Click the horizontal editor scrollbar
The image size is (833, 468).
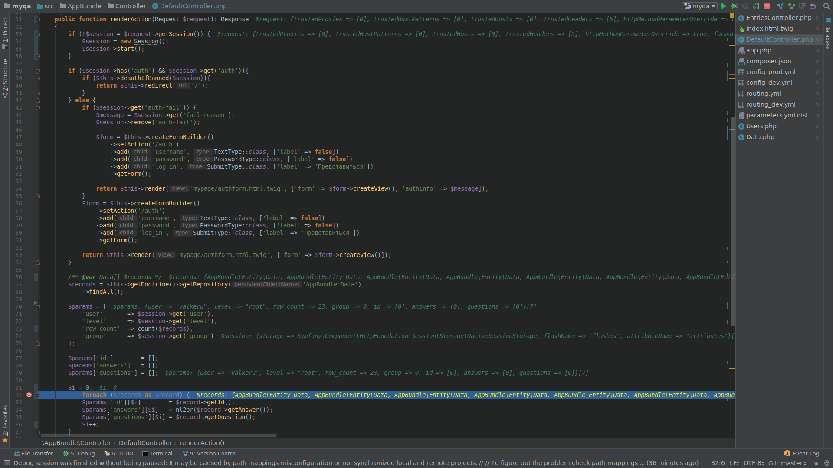point(158,435)
